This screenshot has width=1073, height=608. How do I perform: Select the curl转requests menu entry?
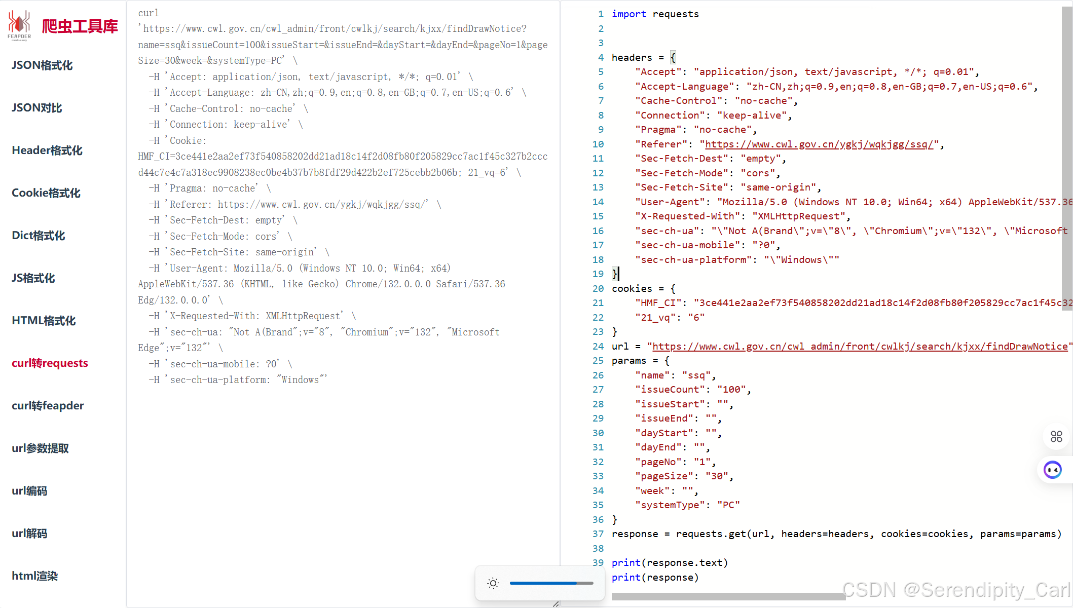(x=50, y=363)
